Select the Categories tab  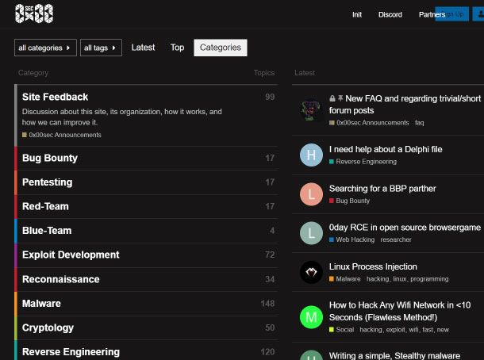[x=221, y=48]
